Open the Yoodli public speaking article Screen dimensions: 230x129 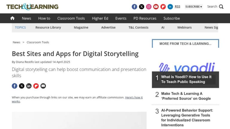pyautogui.click(x=186, y=79)
